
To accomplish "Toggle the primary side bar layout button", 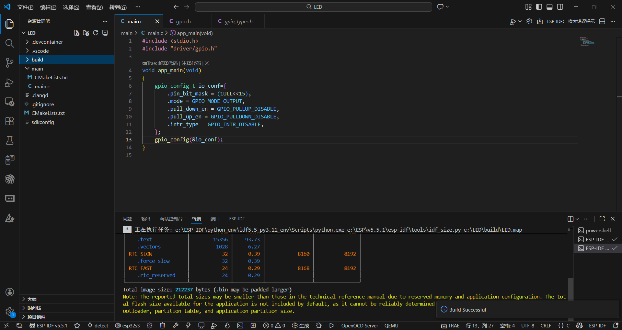I will 539,7.
